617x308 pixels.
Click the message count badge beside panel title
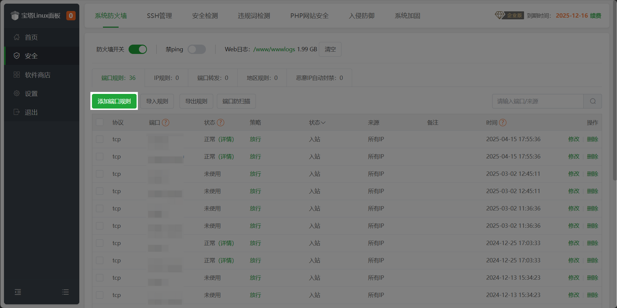[71, 16]
